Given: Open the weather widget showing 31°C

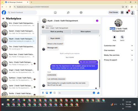Looking at the screenshot, I should (114, 104).
